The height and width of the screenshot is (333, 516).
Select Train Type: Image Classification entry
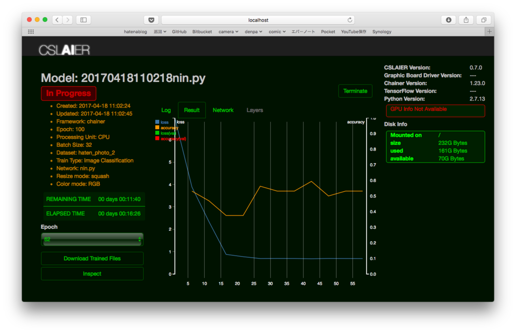(95, 160)
